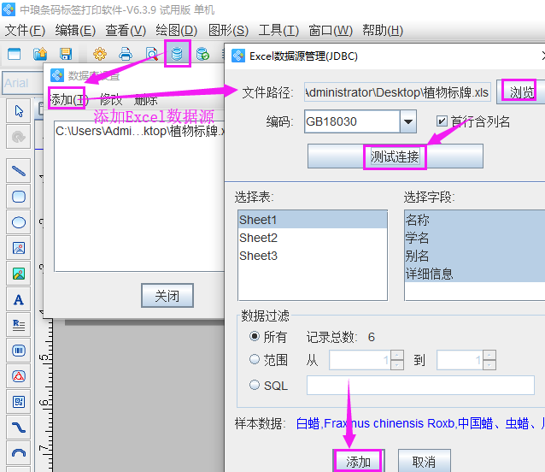The image size is (545, 472).
Task: Click the greyed swirl tool icon
Action: pos(19,137)
